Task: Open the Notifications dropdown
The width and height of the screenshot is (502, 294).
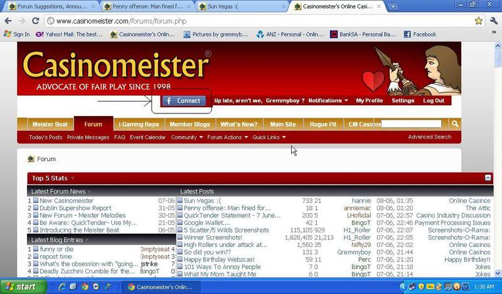Action: coord(328,100)
